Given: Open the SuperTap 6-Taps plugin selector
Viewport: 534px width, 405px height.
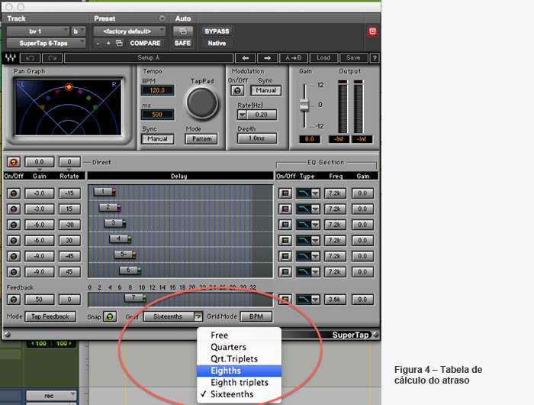Looking at the screenshot, I should 46,44.
